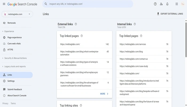Screen dimensions: 187x107
Task: Open the Google apps grid
Action: [x=177, y=4]
